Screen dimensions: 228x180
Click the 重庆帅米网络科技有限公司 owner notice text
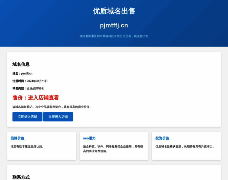(x=114, y=36)
